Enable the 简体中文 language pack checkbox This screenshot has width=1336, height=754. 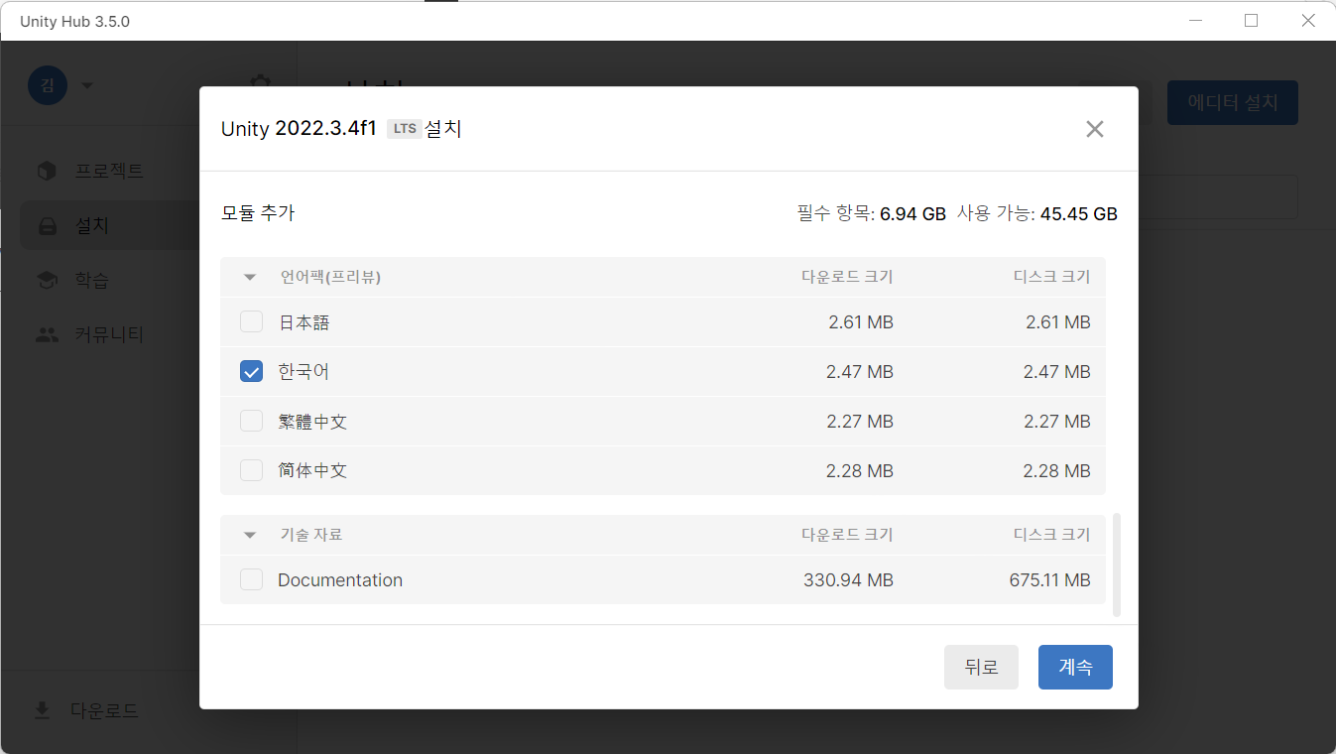click(x=252, y=470)
